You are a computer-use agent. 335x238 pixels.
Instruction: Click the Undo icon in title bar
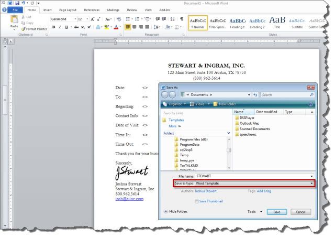pos(23,3)
